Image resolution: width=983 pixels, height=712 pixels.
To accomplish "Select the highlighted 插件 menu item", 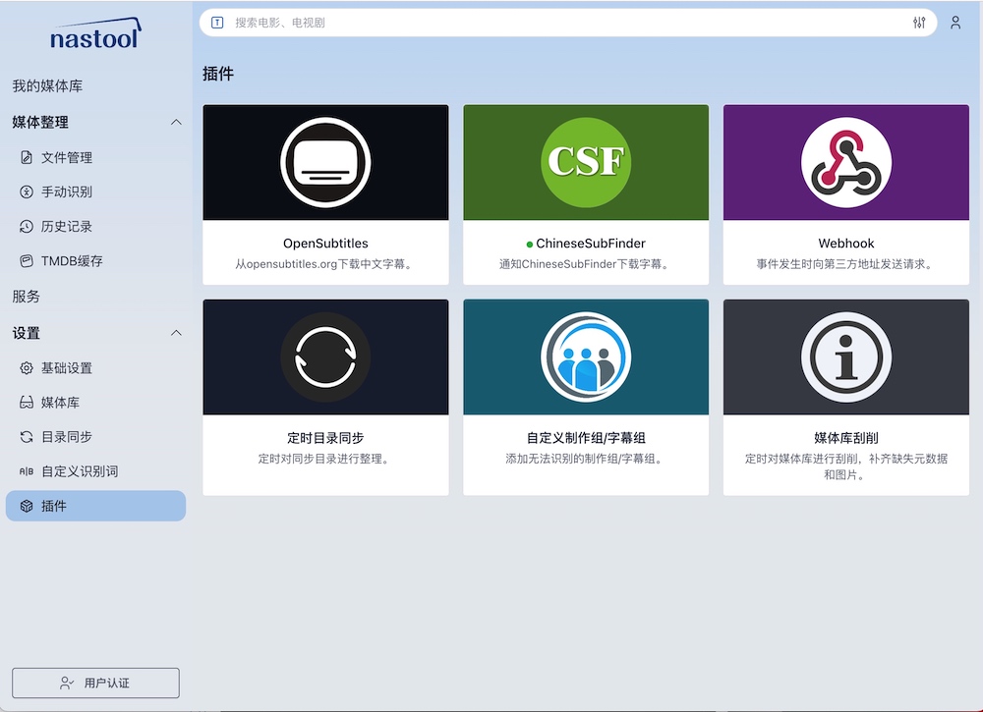I will (96, 506).
